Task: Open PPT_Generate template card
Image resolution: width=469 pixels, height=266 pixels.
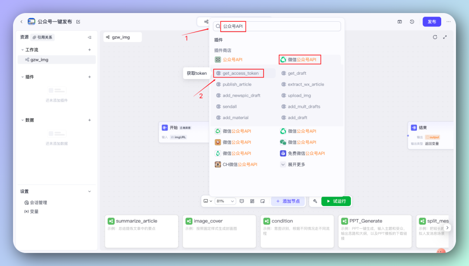Action: pos(375,231)
